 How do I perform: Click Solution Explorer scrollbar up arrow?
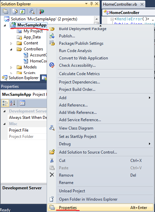click(x=97, y=19)
